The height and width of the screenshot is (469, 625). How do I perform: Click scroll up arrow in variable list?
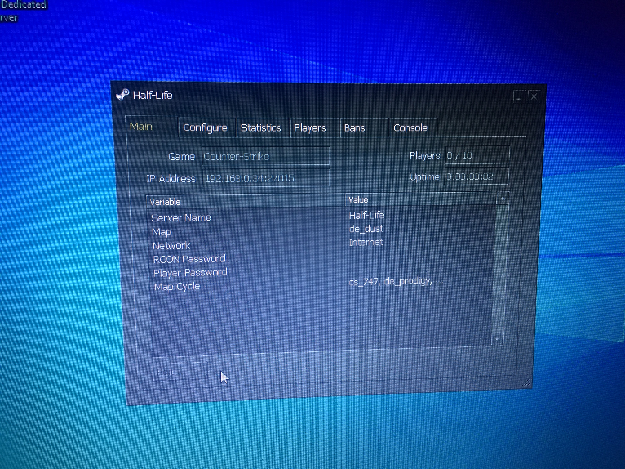click(x=502, y=199)
